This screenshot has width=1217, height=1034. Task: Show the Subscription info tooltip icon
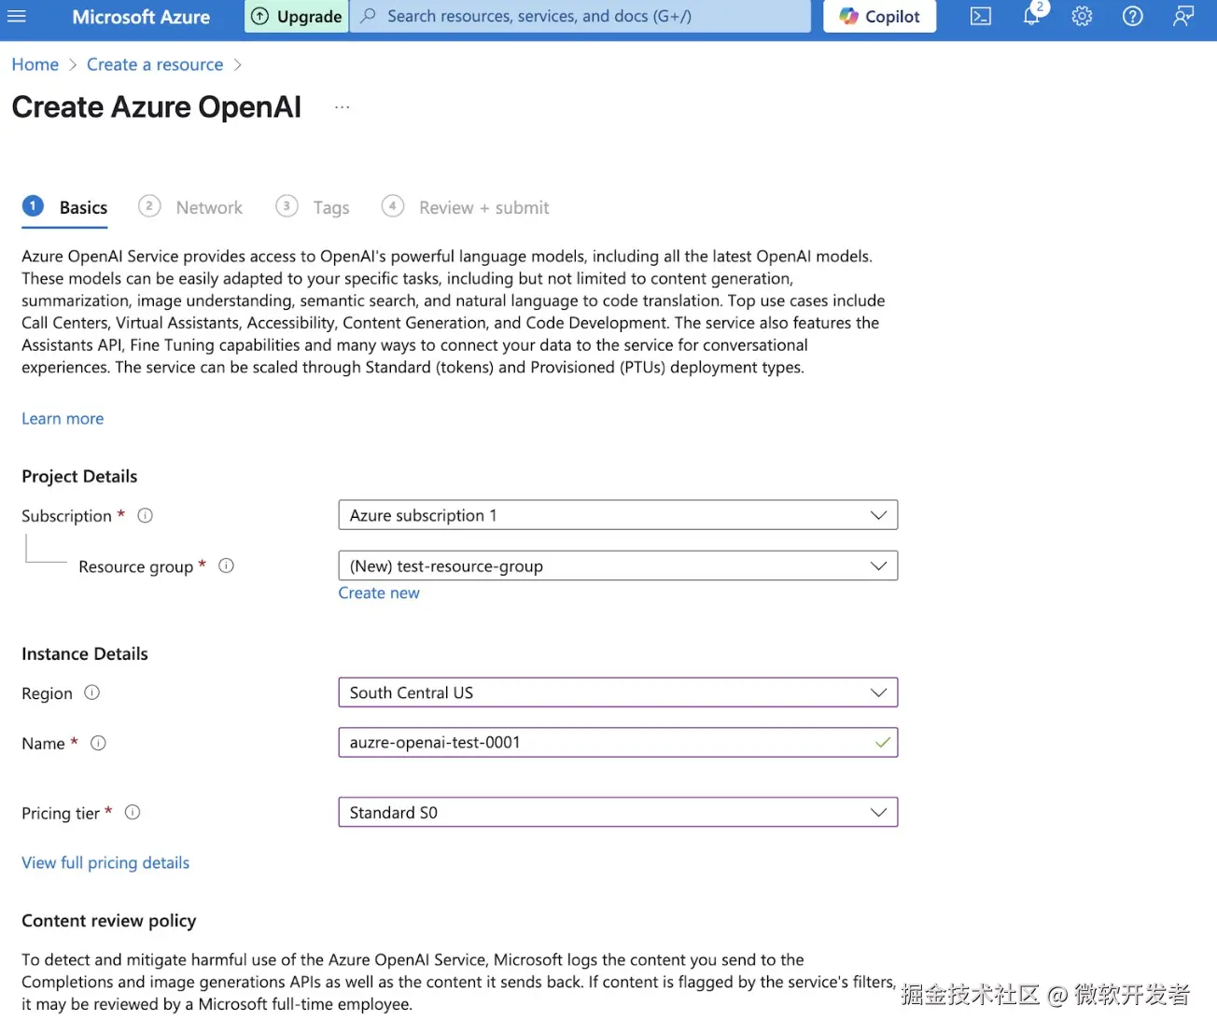pyautogui.click(x=146, y=515)
